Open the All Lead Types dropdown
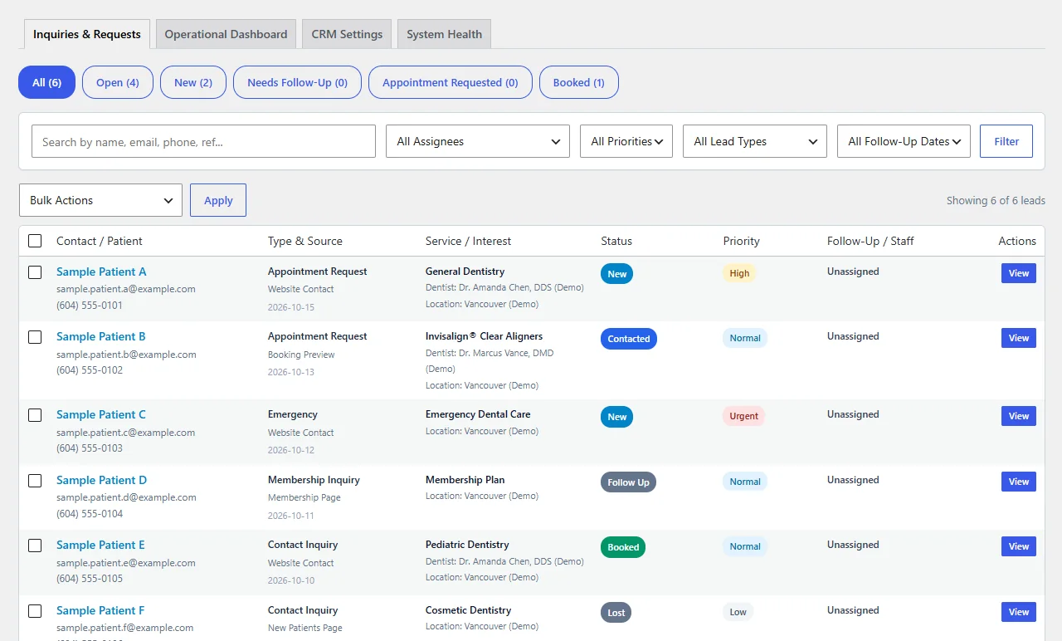The width and height of the screenshot is (1062, 641). pos(755,141)
